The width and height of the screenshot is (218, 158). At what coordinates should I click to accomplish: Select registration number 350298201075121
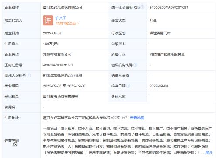point(58,65)
